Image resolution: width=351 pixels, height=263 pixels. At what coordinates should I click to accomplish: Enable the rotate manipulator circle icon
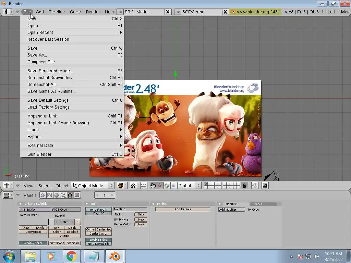tap(167, 186)
